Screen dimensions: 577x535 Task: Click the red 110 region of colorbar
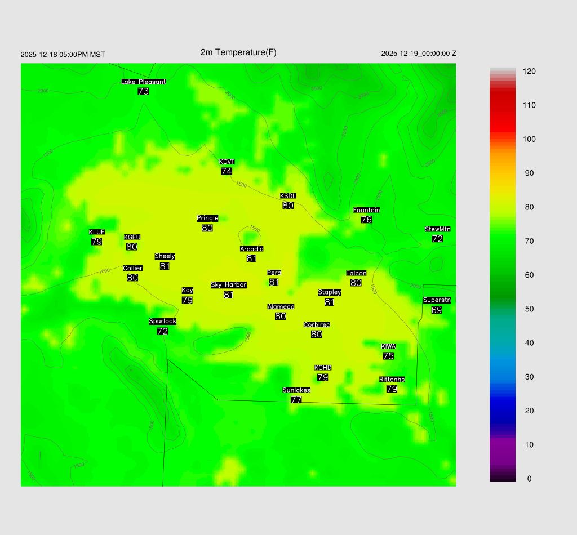[x=503, y=105]
